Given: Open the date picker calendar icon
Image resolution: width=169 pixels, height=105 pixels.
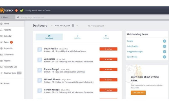Looking at the screenshot, I should (x=73, y=25).
